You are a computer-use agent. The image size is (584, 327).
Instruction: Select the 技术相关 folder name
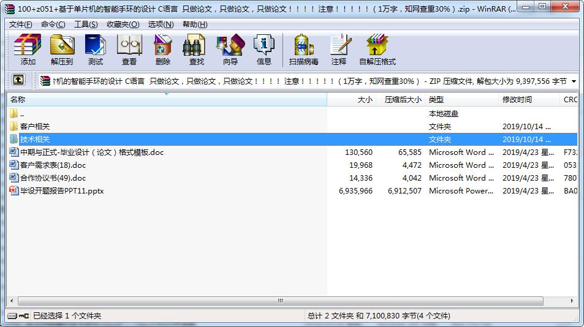tap(35, 139)
